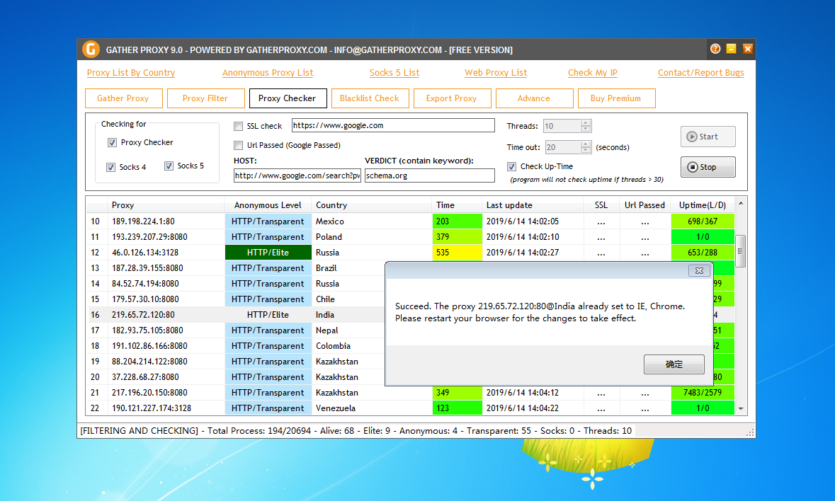The height and width of the screenshot is (501, 835).
Task: Open the Web Proxy List link
Action: click(496, 73)
